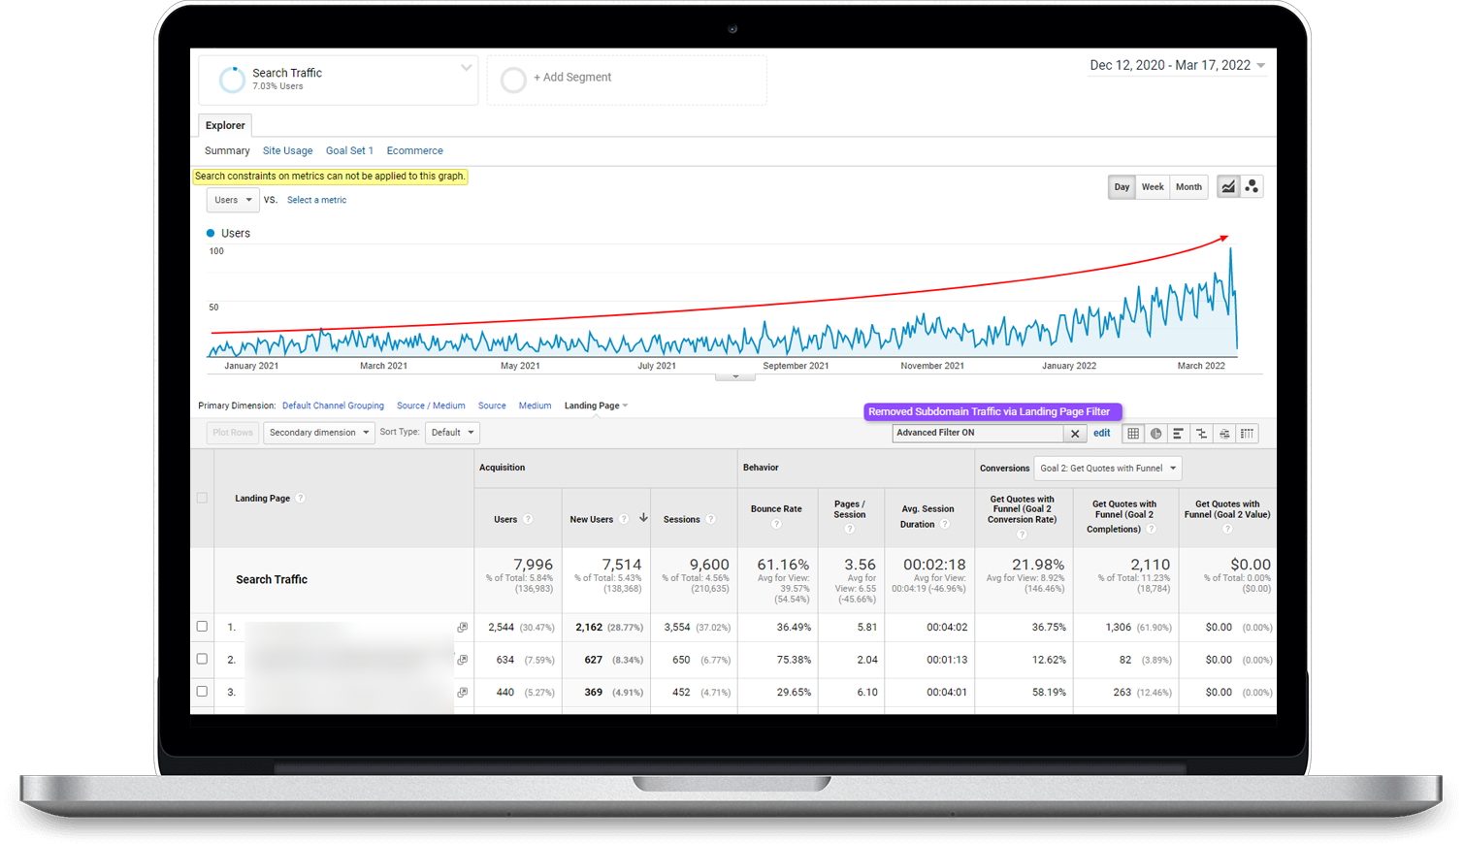Tick the checkbox for row 3
The width and height of the screenshot is (1464, 844).
[x=202, y=692]
